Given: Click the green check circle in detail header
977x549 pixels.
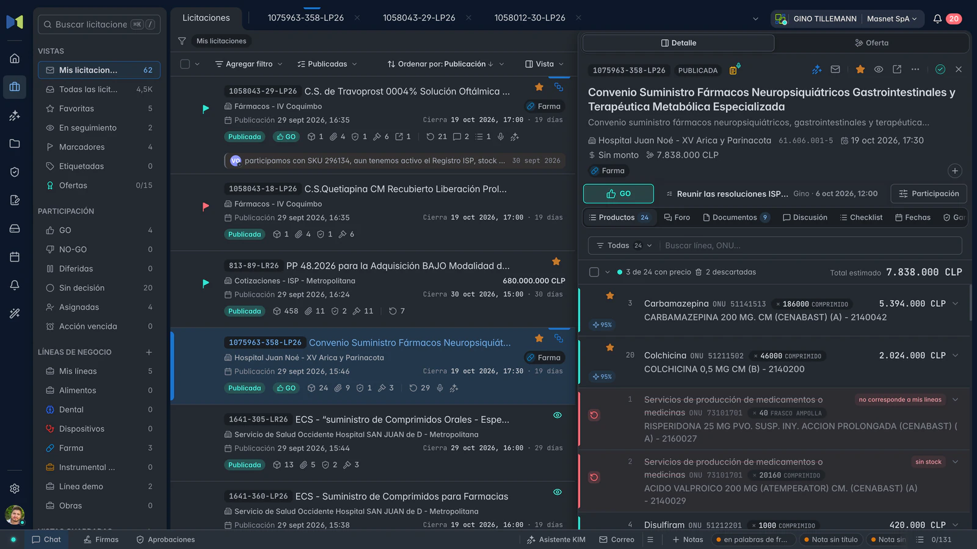Looking at the screenshot, I should (x=940, y=70).
